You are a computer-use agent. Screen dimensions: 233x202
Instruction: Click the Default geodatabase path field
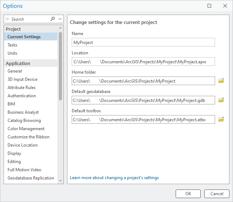143,100
